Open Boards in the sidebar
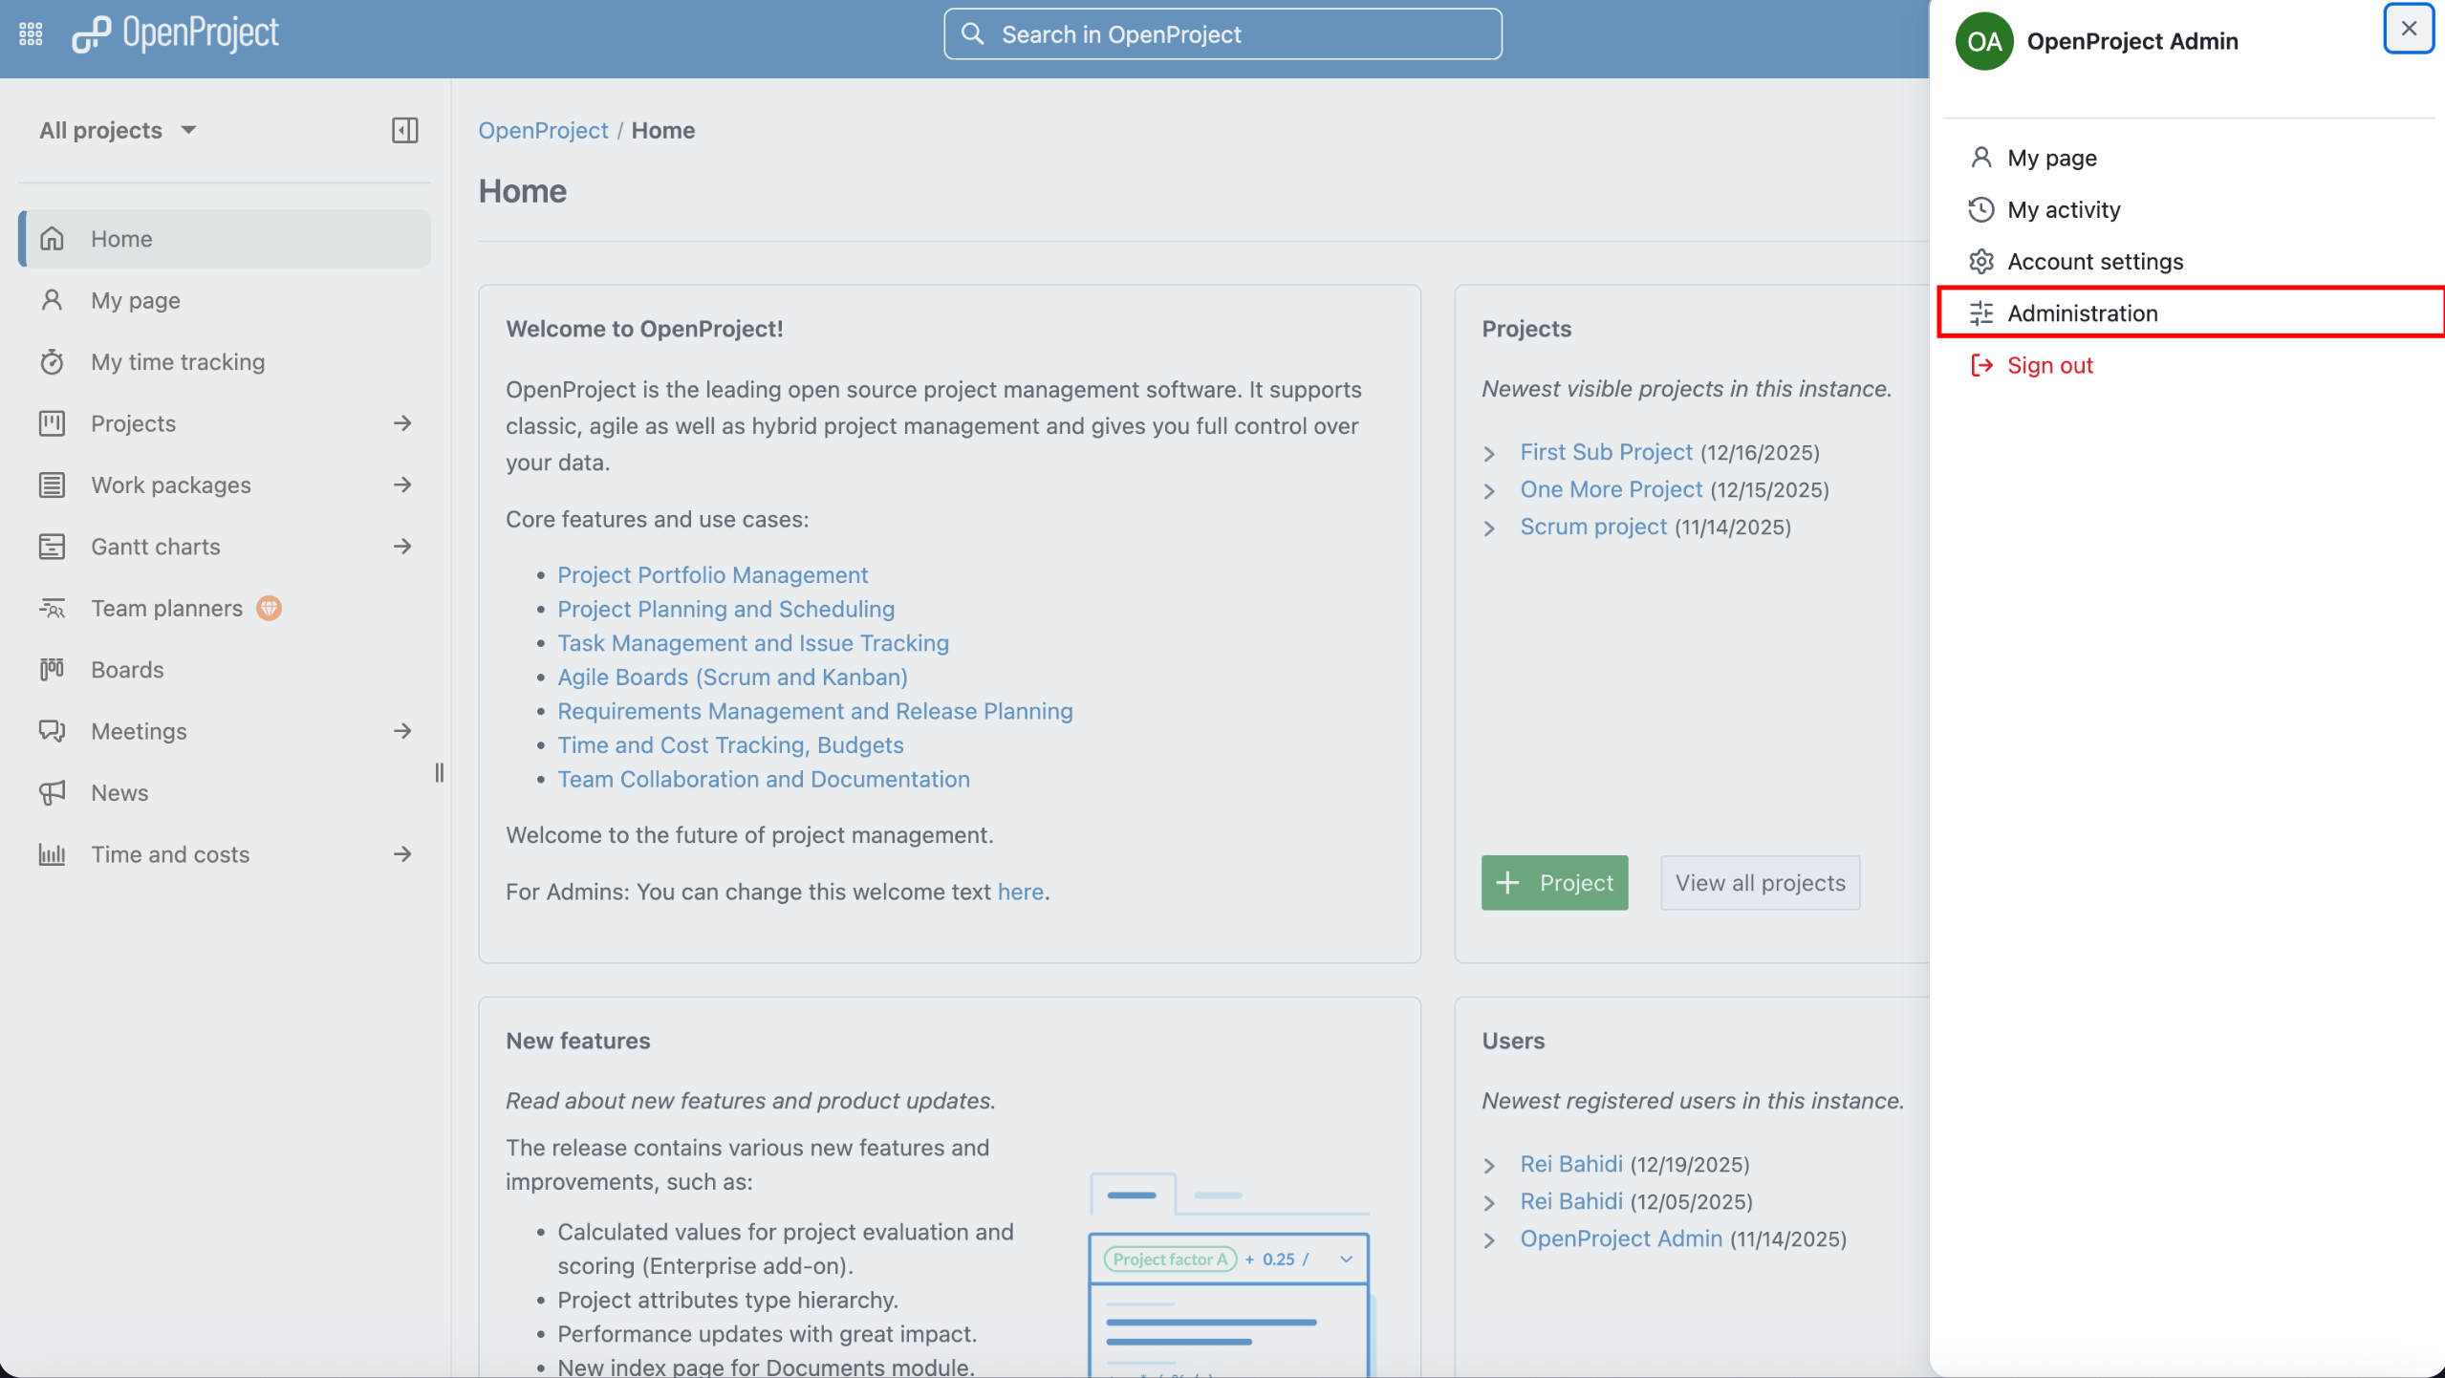The image size is (2445, 1378). pyautogui.click(x=225, y=670)
